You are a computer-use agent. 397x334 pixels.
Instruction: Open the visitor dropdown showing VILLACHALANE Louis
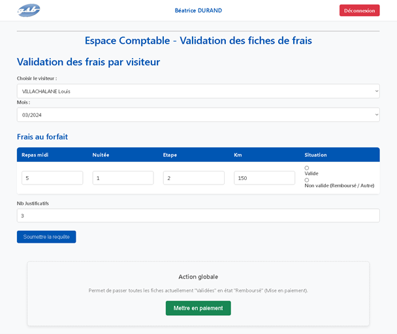pyautogui.click(x=198, y=91)
